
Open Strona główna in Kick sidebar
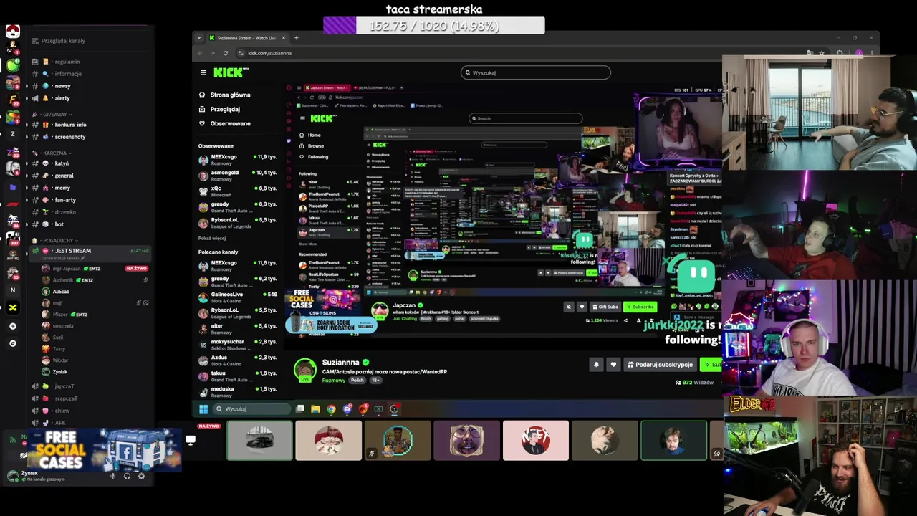pyautogui.click(x=225, y=95)
